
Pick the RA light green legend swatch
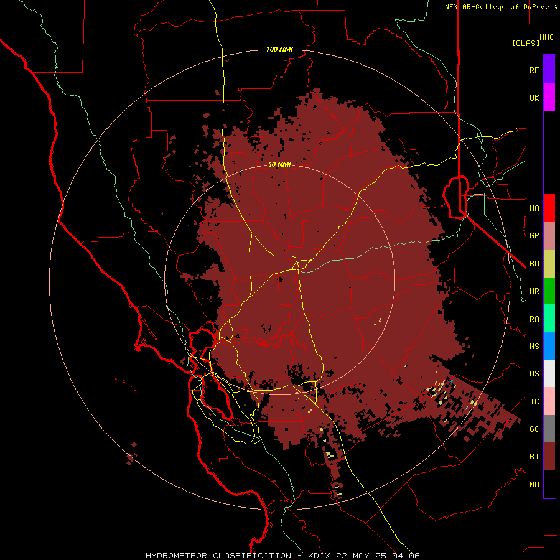(549, 319)
